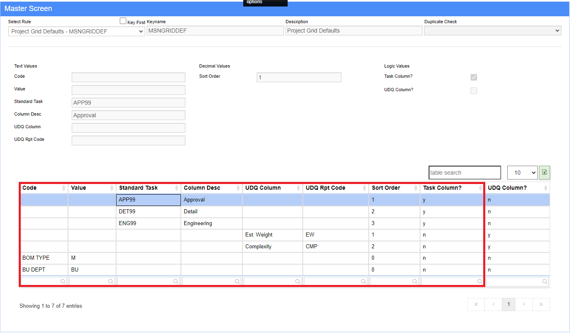The width and height of the screenshot is (570, 333).
Task: Select the ENG99 cell
Action: pos(148,223)
